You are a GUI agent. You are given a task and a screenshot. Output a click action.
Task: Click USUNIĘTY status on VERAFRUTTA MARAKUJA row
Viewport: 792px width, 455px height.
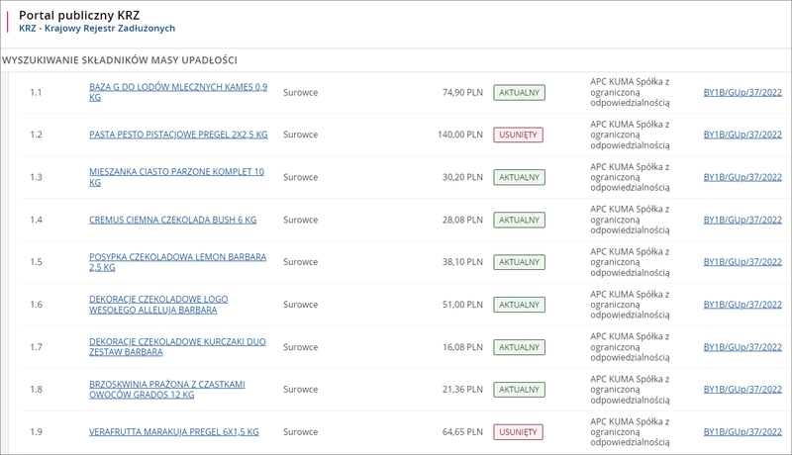[x=519, y=432]
